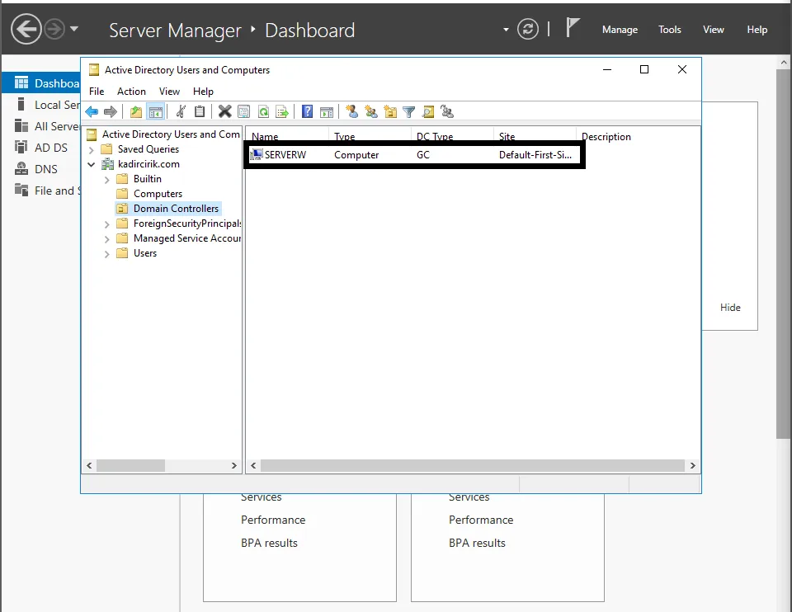Sort by the DC Type column header

click(x=452, y=136)
